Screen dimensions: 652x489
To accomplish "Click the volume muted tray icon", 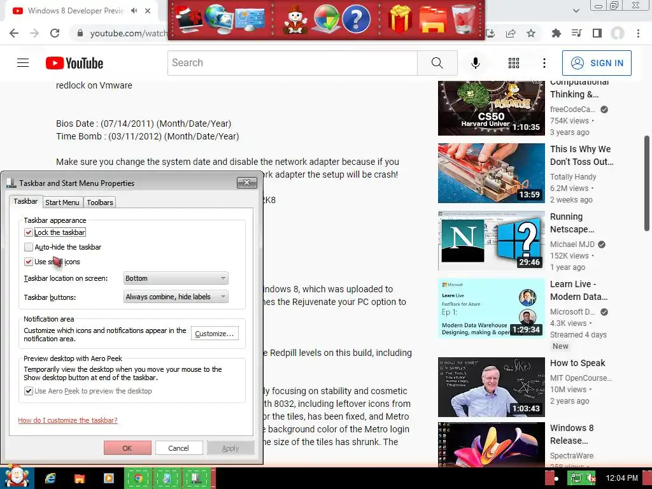I will (x=590, y=479).
